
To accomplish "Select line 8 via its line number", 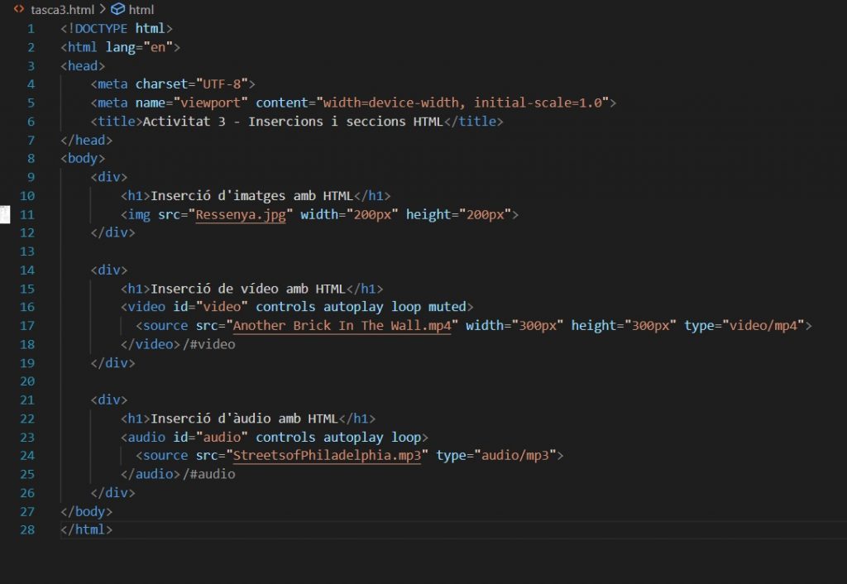I will tap(31, 158).
